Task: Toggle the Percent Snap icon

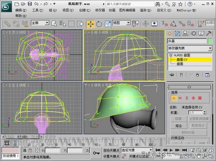Action: [x=182, y=24]
